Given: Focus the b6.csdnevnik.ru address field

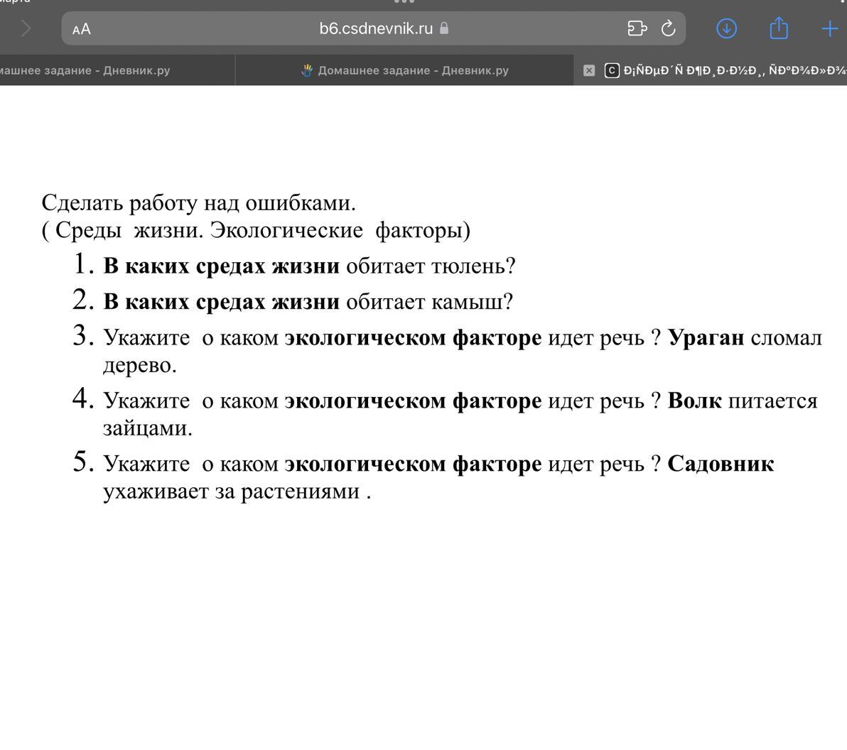Looking at the screenshot, I should click(x=375, y=28).
